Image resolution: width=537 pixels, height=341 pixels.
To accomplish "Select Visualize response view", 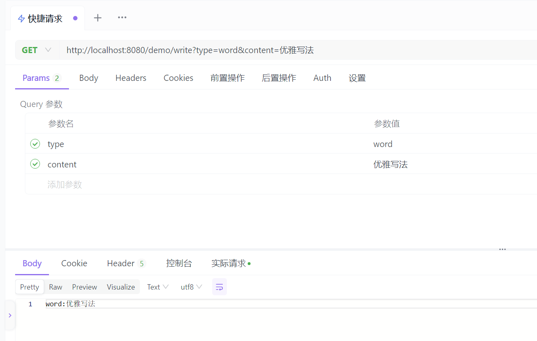I will point(121,287).
